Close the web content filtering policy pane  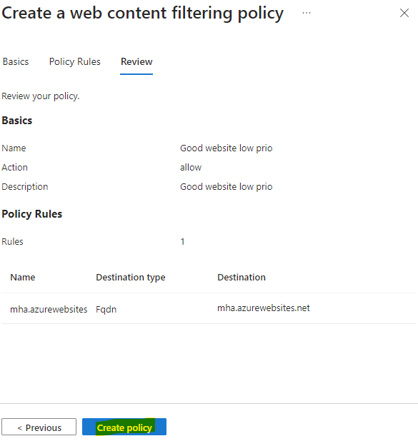404,13
